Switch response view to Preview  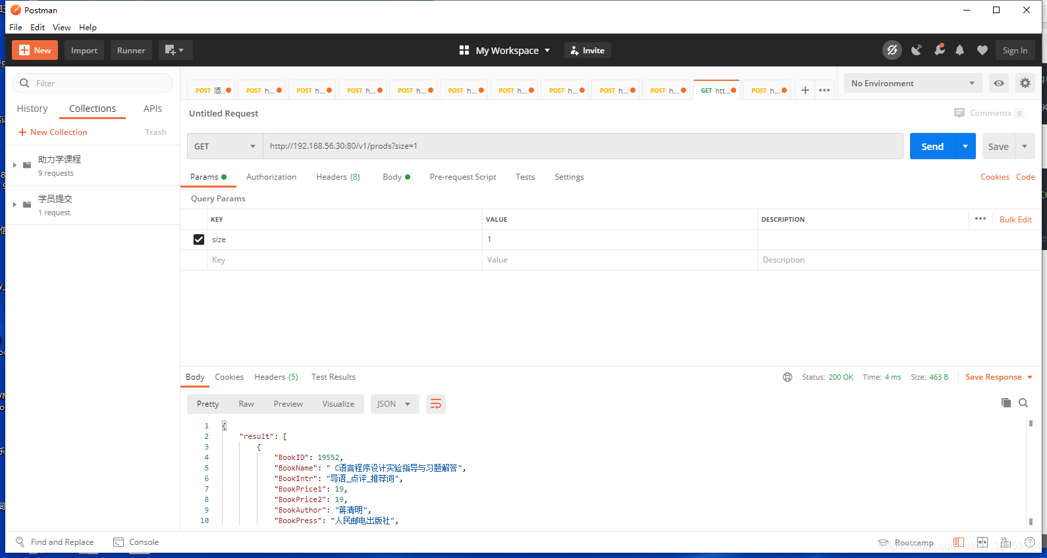[288, 404]
